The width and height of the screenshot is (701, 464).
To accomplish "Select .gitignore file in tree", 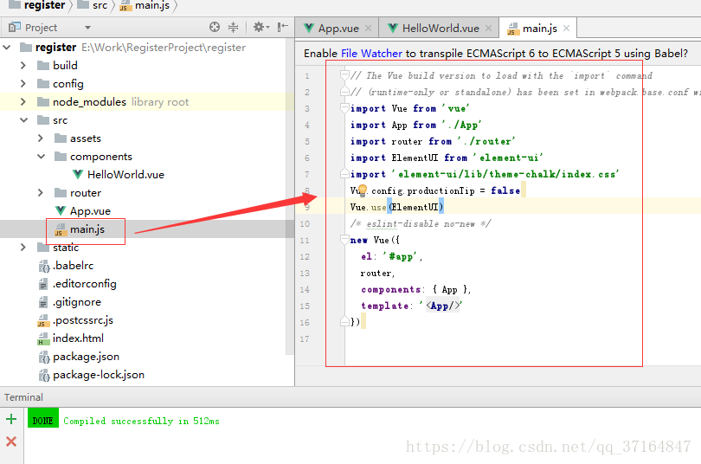I will [x=77, y=302].
